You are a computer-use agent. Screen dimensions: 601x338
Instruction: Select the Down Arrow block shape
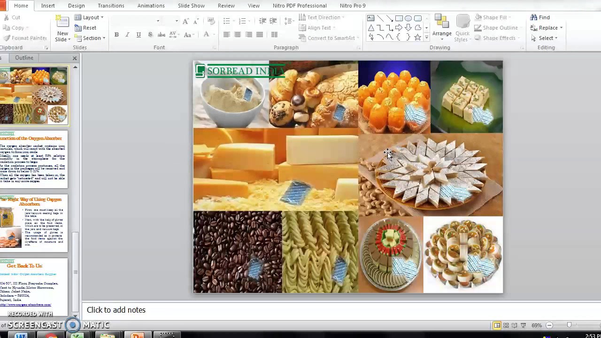click(x=408, y=28)
